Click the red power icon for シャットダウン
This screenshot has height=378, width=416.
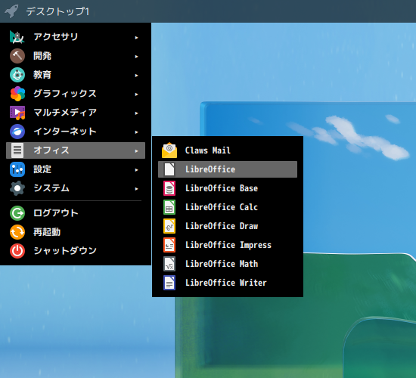pyautogui.click(x=17, y=251)
